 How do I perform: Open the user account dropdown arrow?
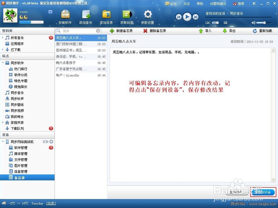50,12
